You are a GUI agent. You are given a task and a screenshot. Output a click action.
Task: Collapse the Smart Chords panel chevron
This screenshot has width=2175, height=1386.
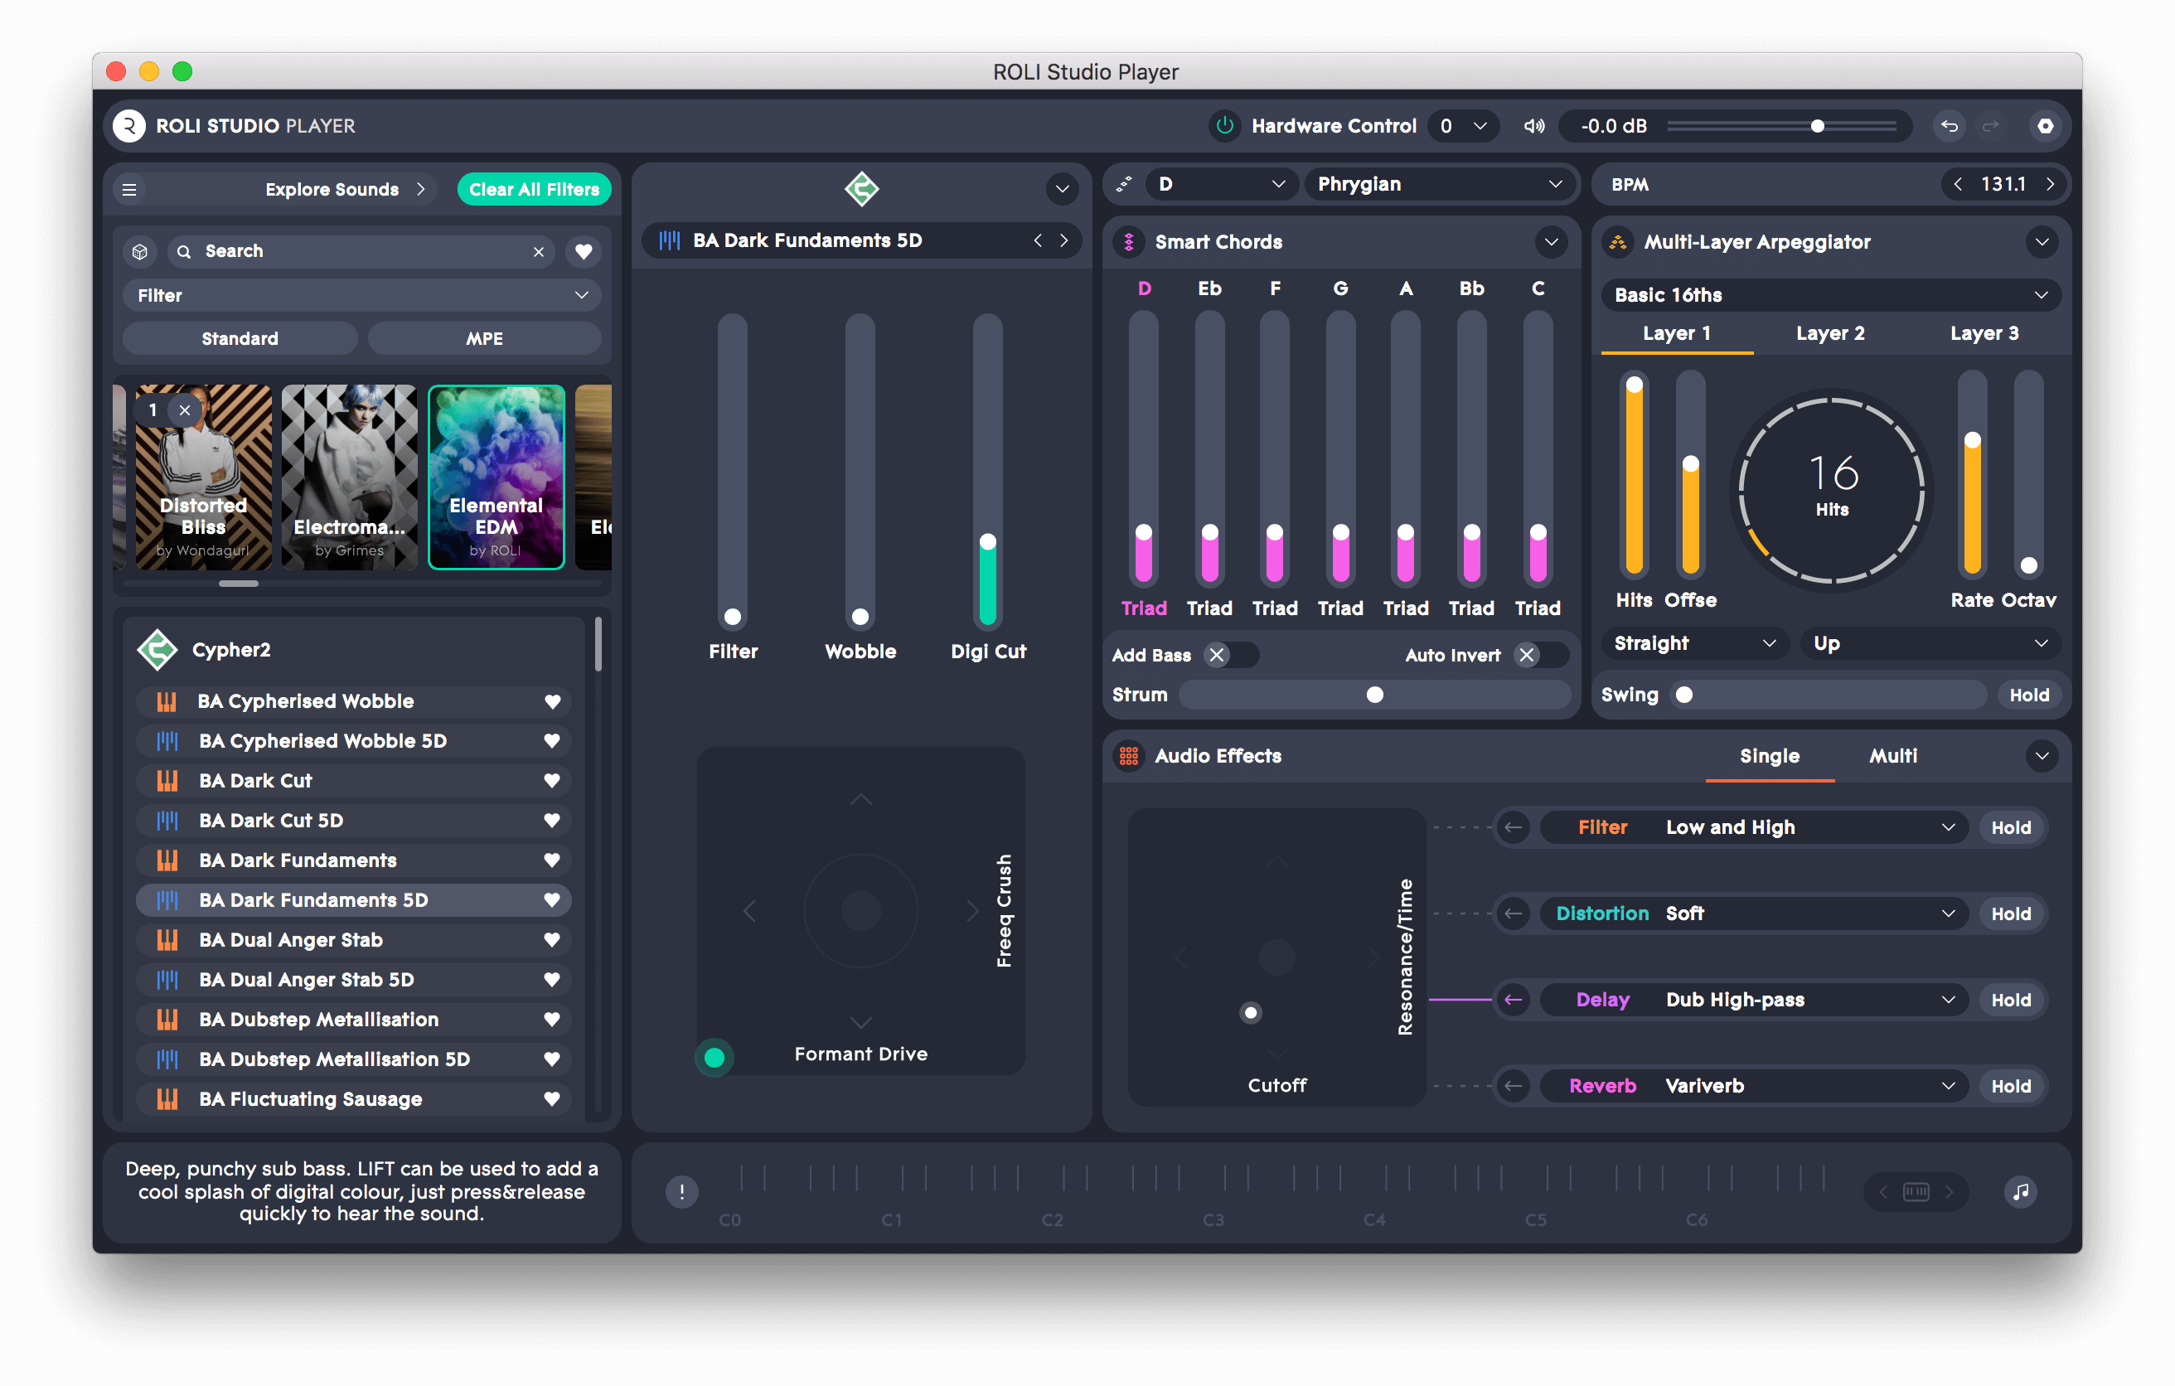point(1551,241)
